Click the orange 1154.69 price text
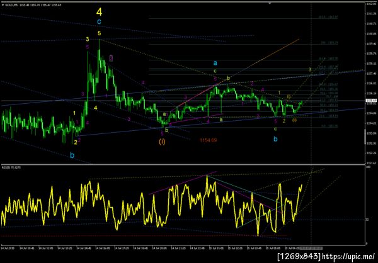Viewport: 378px width, 263px height. 209,140
